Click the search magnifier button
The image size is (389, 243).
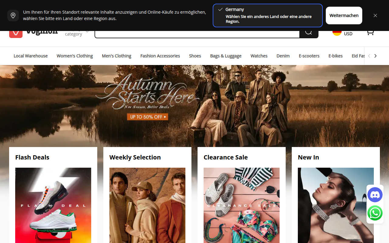[x=309, y=33]
